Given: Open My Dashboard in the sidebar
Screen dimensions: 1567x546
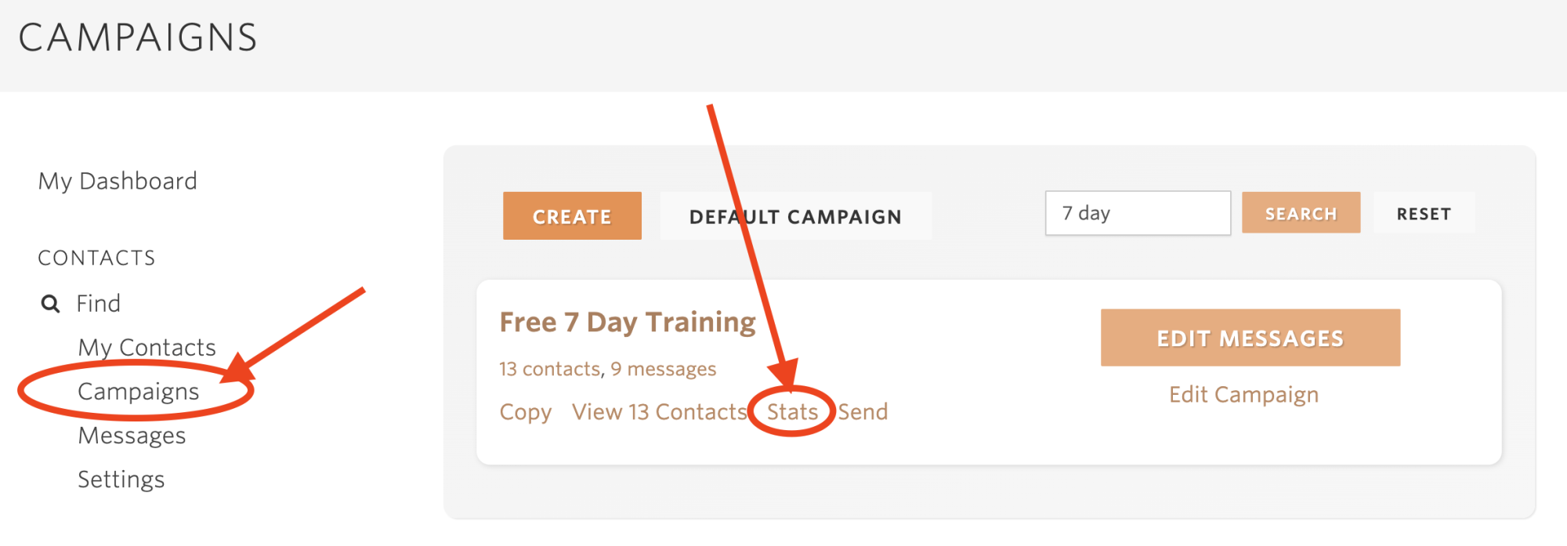Looking at the screenshot, I should [x=118, y=181].
